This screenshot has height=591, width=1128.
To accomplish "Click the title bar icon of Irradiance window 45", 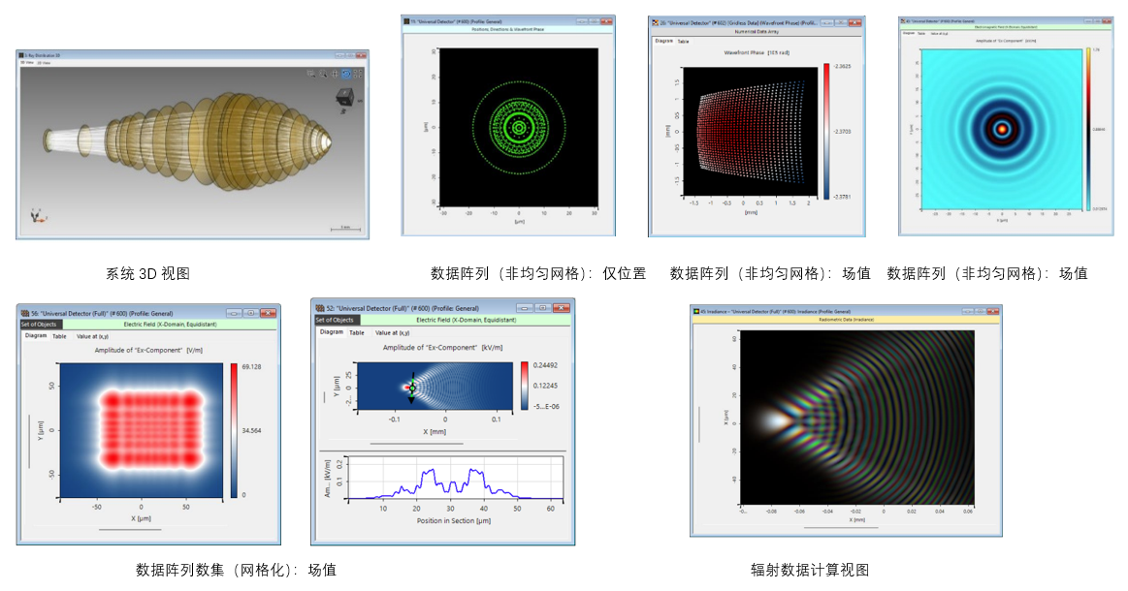I will click(696, 311).
